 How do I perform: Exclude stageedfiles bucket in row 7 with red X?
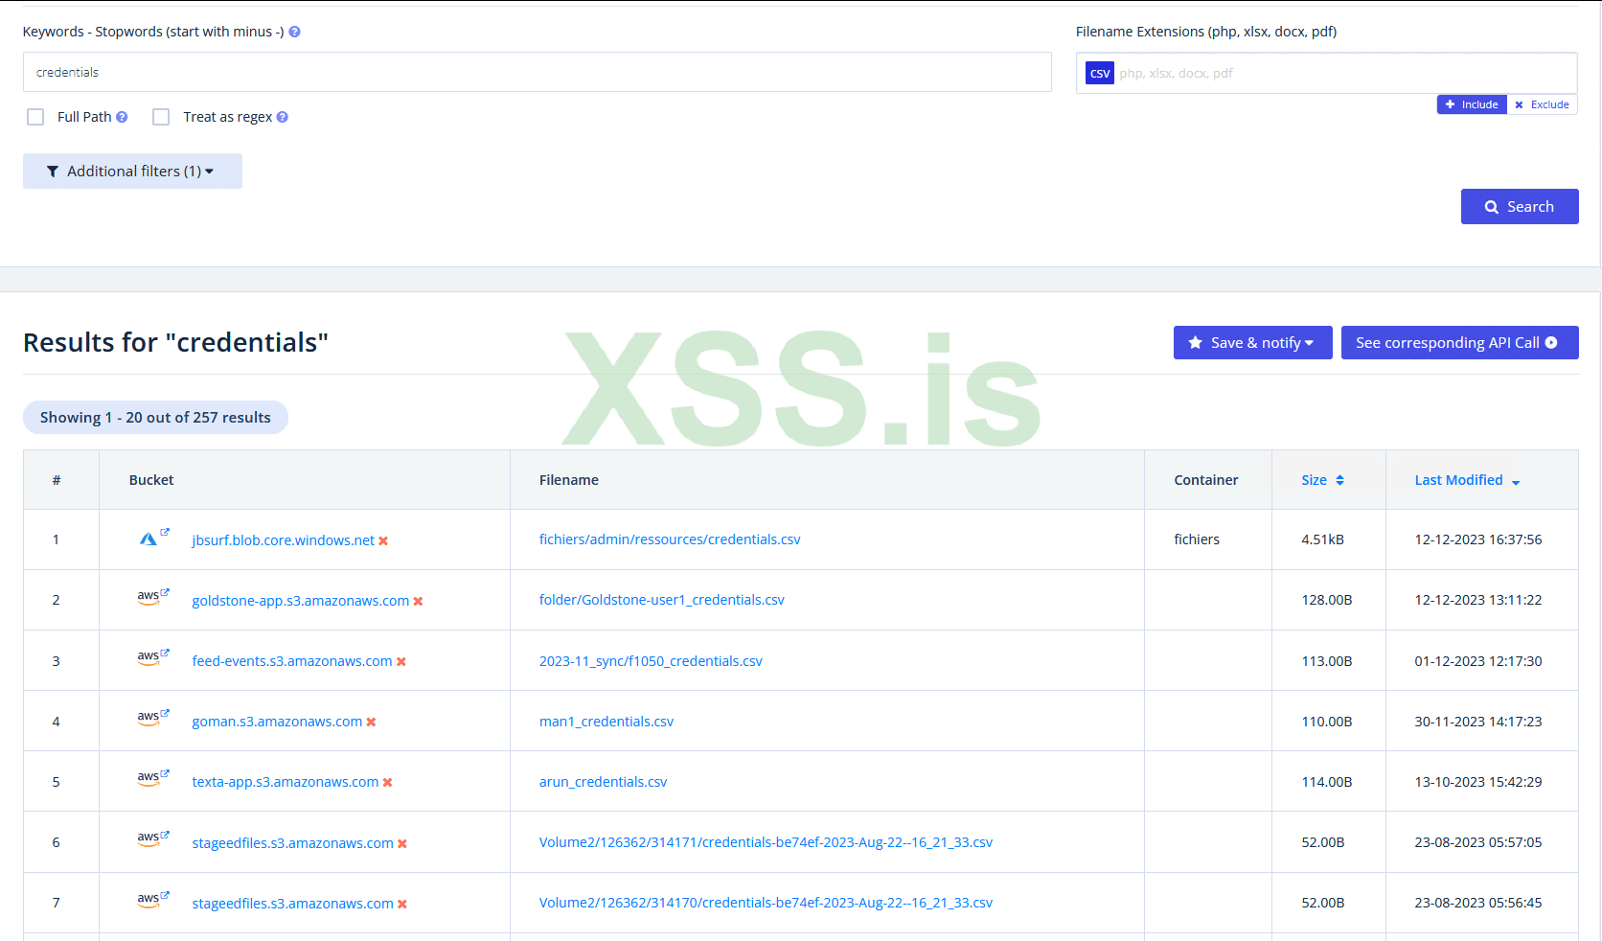point(402,905)
